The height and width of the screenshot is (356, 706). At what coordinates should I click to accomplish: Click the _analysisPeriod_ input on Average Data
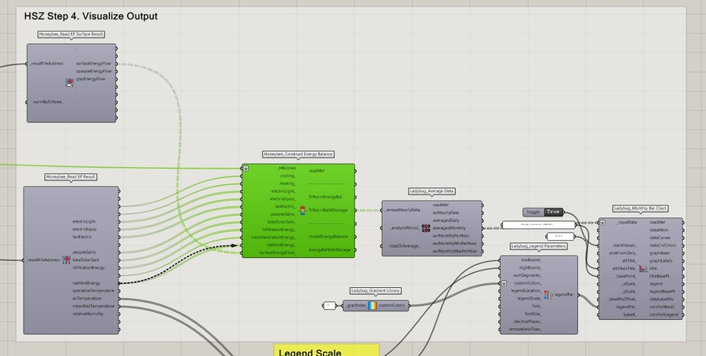(404, 228)
